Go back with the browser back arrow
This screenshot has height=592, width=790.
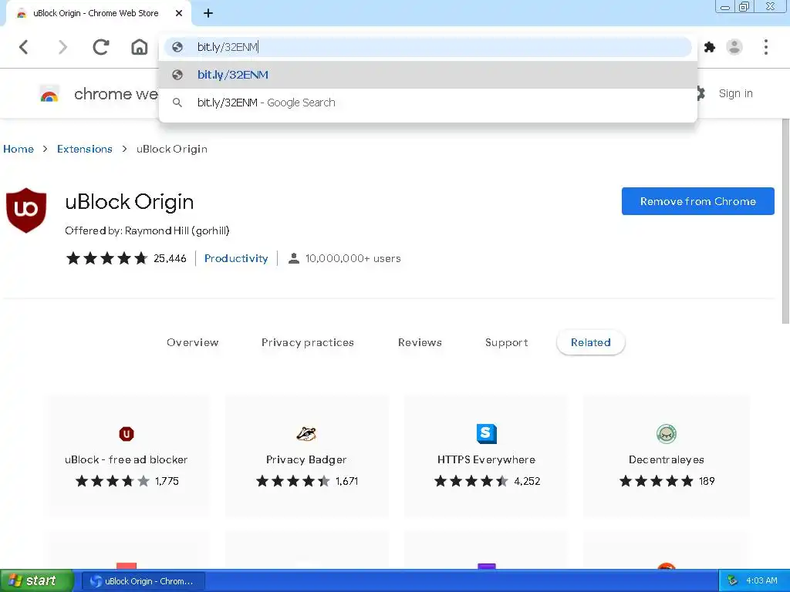[24, 47]
